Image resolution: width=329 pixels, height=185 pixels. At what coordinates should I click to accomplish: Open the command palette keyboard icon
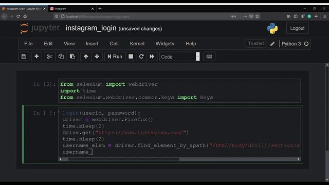(x=209, y=57)
